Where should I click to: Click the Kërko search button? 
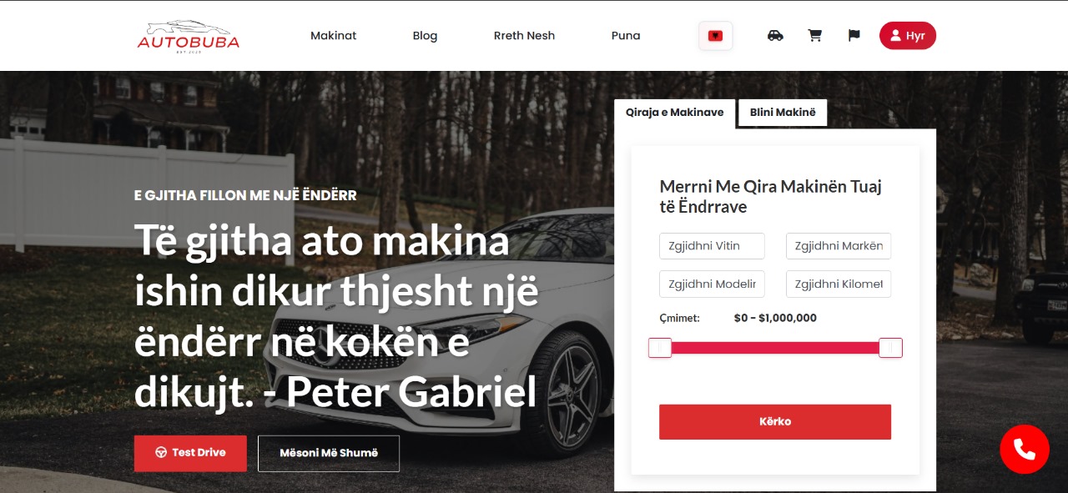775,422
